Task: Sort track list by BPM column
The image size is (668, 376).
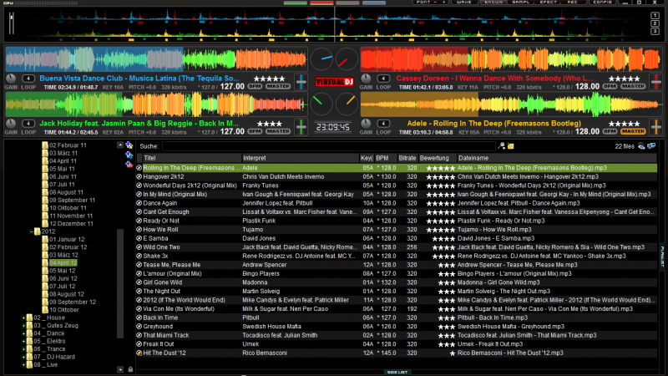Action: (385, 158)
